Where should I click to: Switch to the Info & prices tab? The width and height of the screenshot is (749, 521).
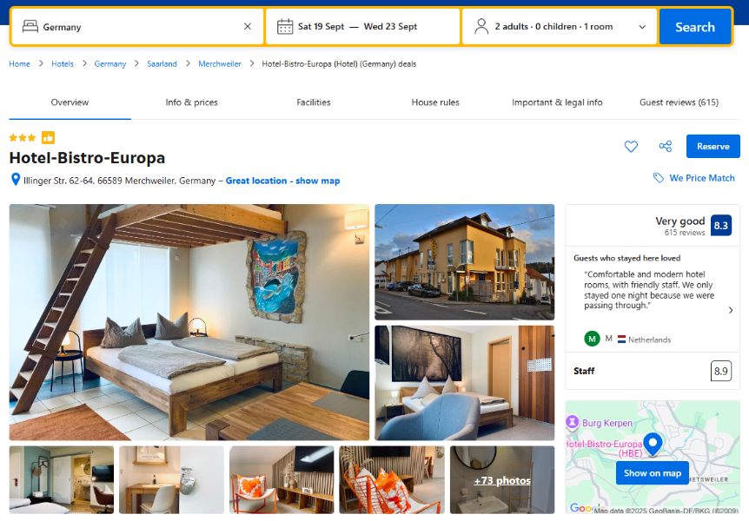click(x=191, y=102)
